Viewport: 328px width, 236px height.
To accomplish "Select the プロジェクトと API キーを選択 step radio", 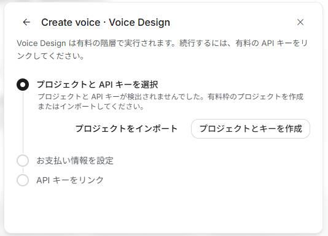I will [x=23, y=85].
